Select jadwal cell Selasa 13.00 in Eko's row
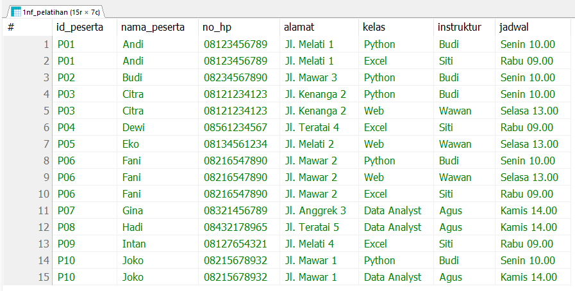 533,144
